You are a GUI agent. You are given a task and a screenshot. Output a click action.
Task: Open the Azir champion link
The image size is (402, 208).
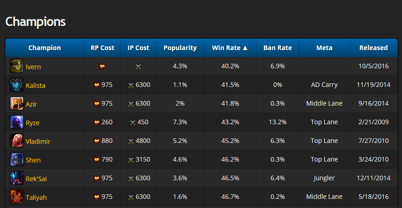tap(31, 104)
